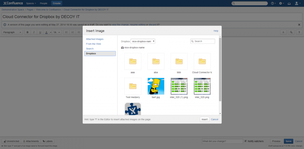This screenshot has height=149, width=304.
Task: Click the Confluence logo
Action: [x=13, y=3]
